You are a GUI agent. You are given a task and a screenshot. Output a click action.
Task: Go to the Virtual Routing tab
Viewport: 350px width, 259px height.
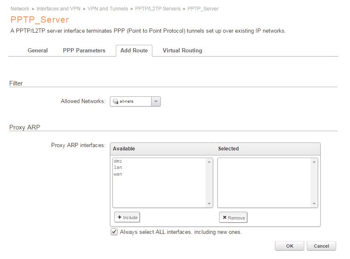point(182,50)
